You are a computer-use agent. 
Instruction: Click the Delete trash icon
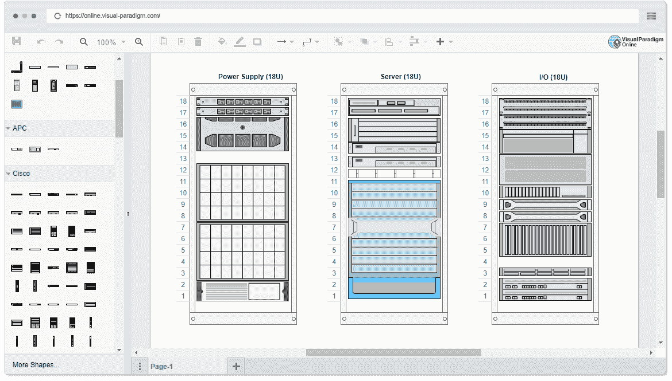198,41
